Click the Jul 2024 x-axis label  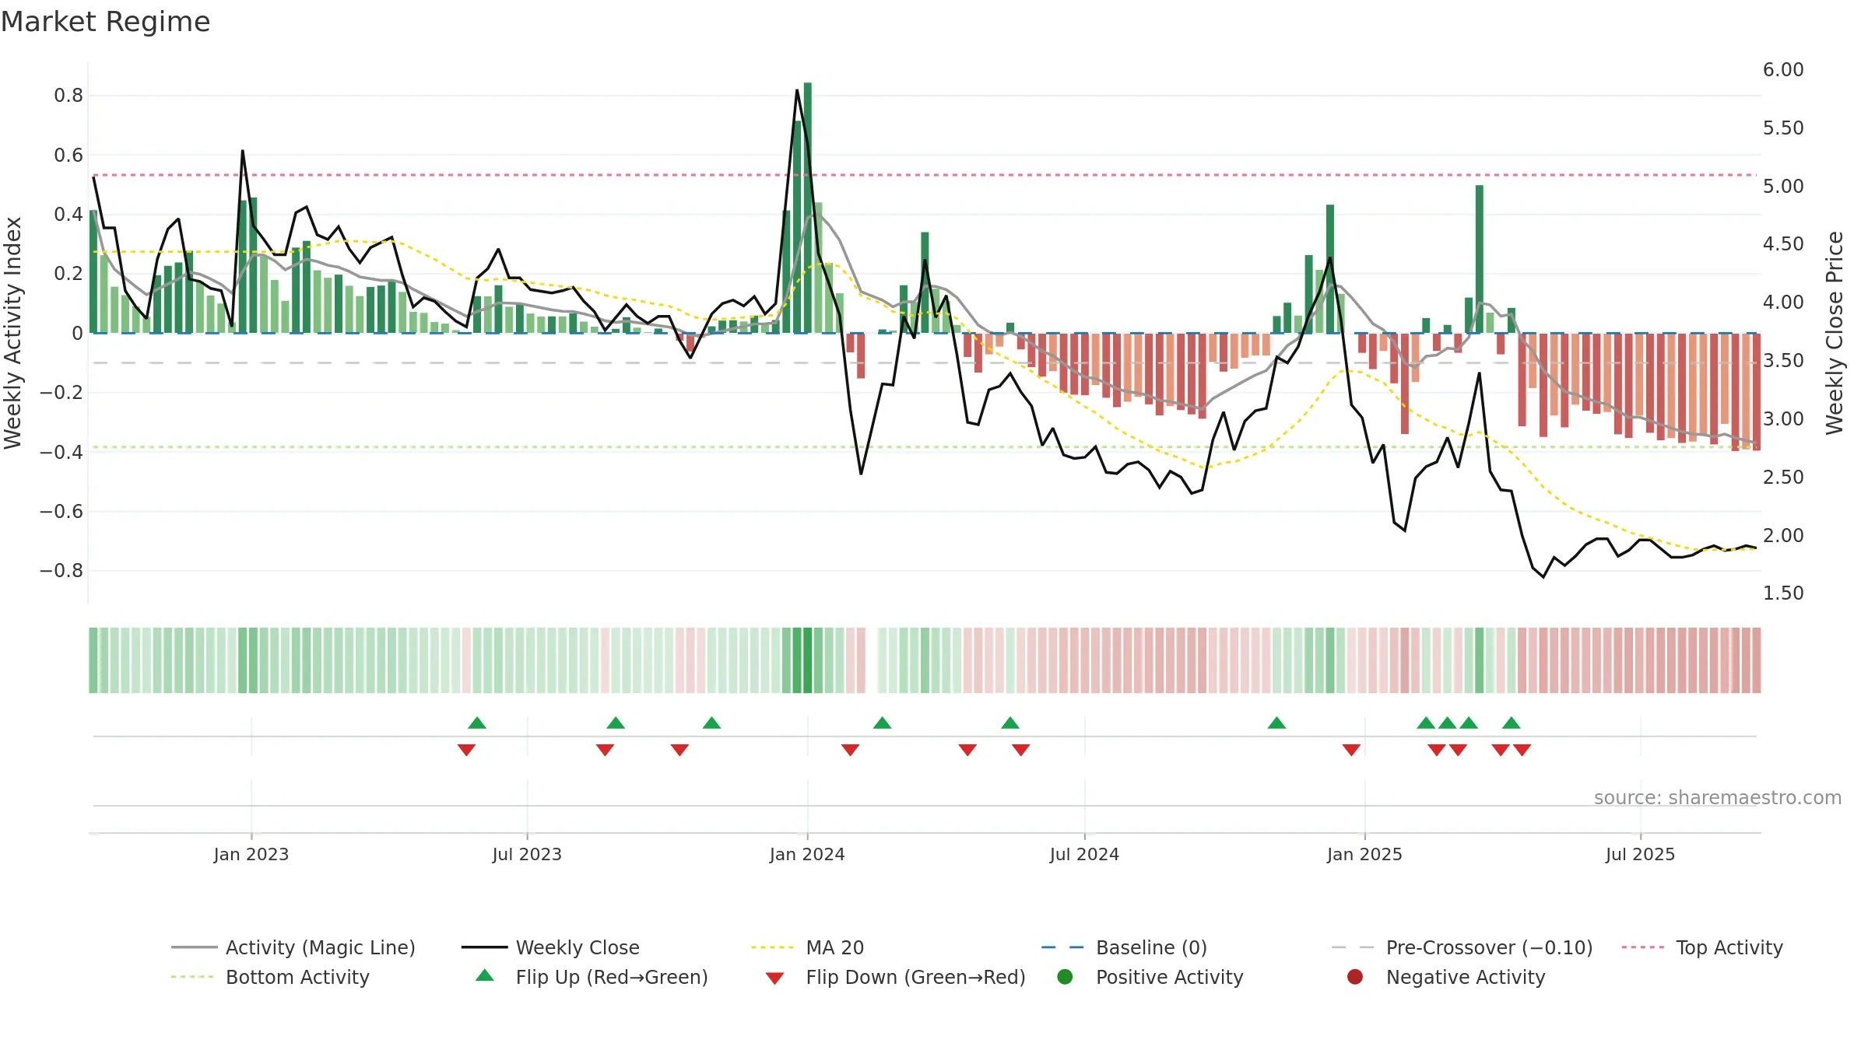(1084, 854)
